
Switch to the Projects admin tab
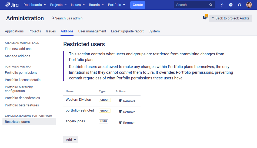tap(35, 31)
